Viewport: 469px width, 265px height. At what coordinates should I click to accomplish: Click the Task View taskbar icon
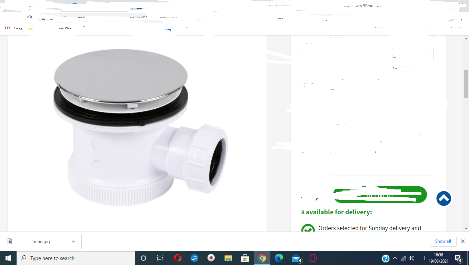tap(160, 258)
